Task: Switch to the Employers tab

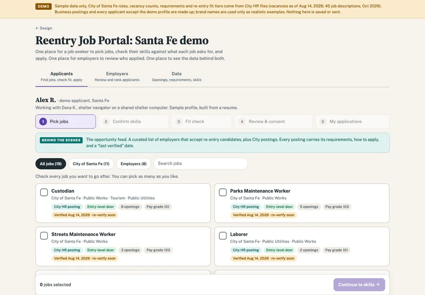Action: coord(117,76)
